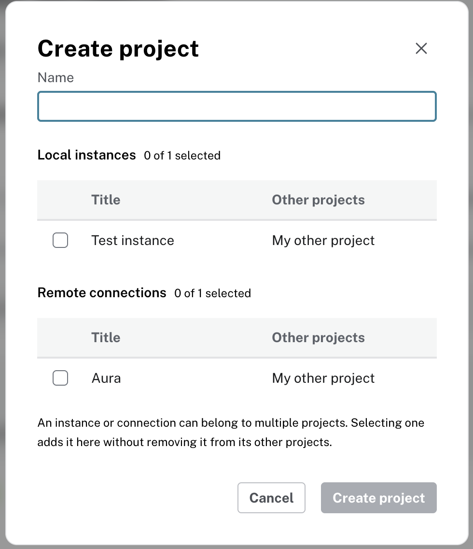
Task: Check the Aura connection checkbox
Action: point(60,378)
